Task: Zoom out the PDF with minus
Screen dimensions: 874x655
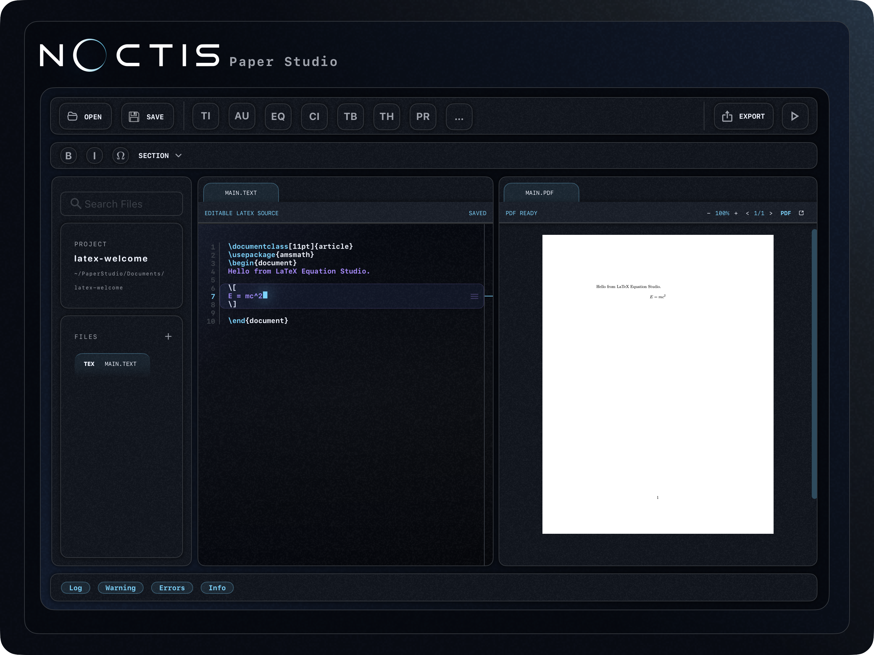Action: pos(709,213)
